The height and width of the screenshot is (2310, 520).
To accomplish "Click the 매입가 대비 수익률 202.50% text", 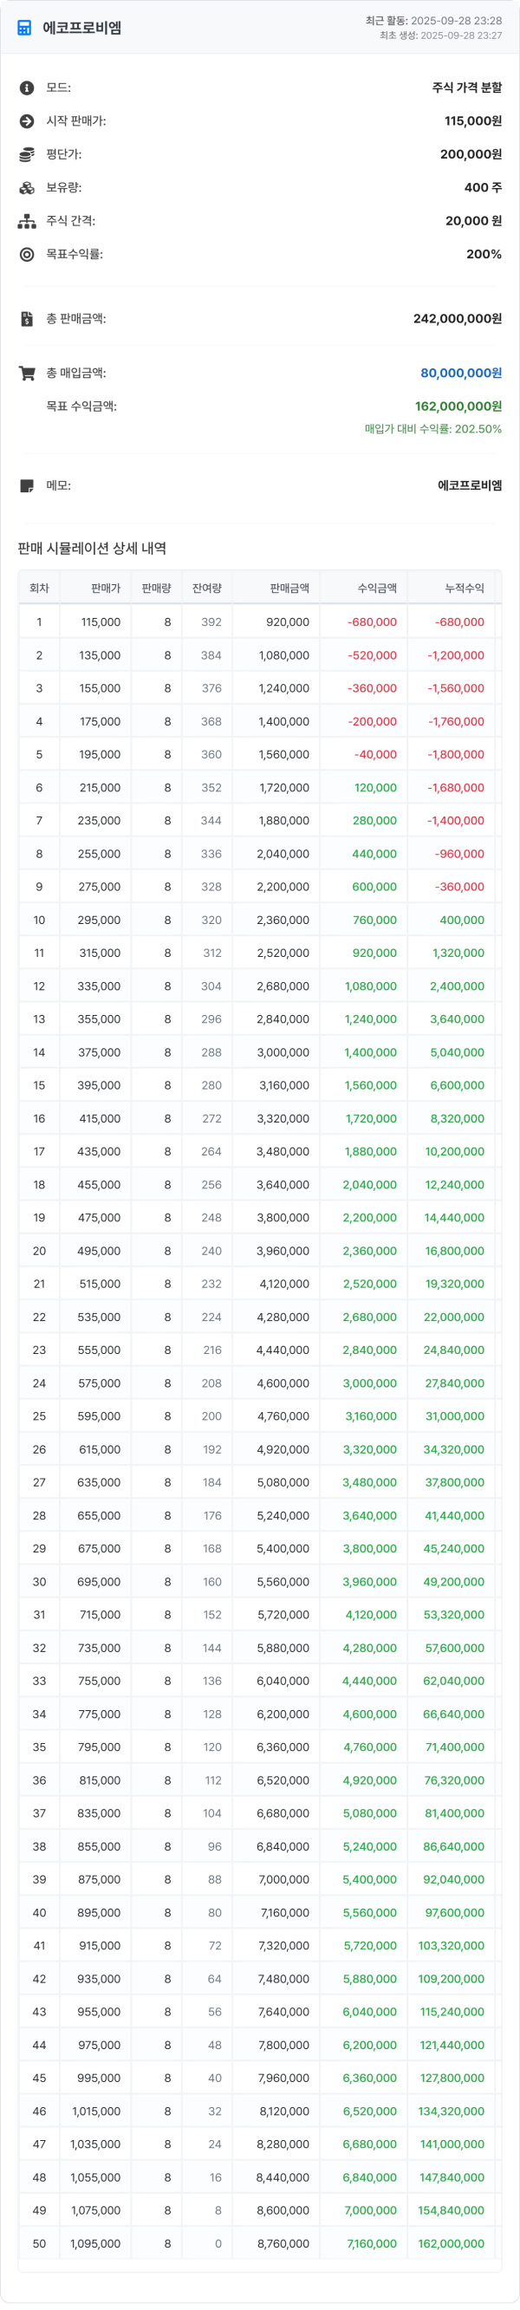I will 433,429.
